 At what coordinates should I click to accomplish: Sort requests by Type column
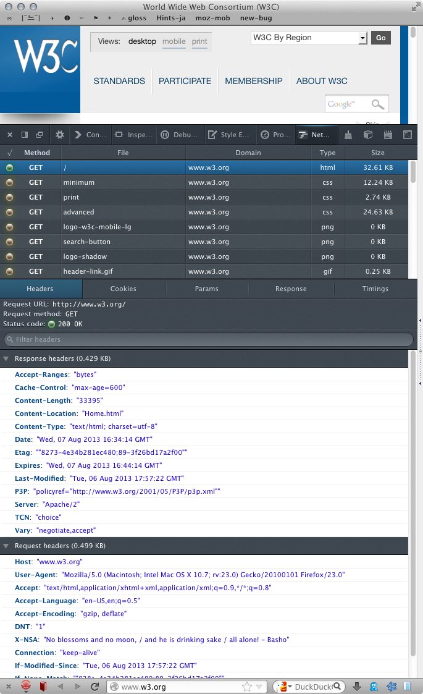point(327,153)
